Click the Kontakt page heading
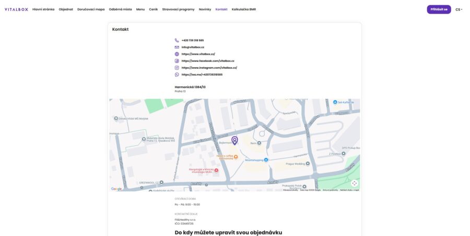Screen dimensions: 470x236 point(120,29)
